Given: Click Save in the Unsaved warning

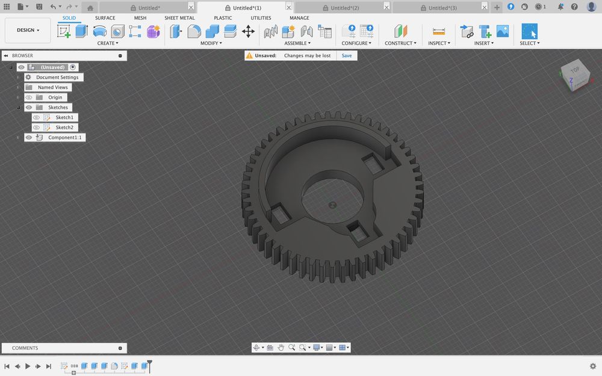Looking at the screenshot, I should (347, 55).
